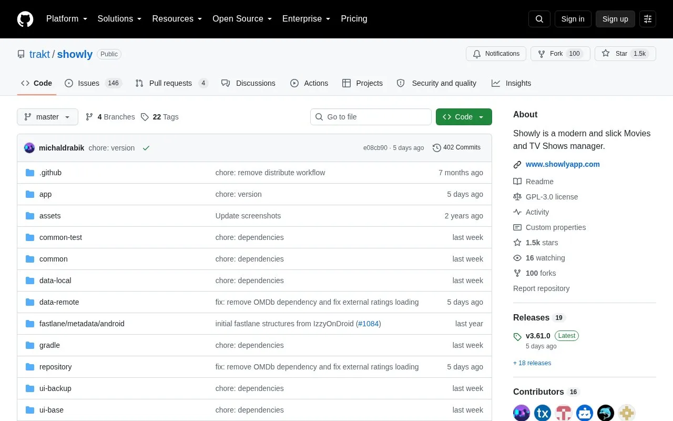Click the .github folder icon
Viewport: 673px width, 421px height.
[x=30, y=173]
